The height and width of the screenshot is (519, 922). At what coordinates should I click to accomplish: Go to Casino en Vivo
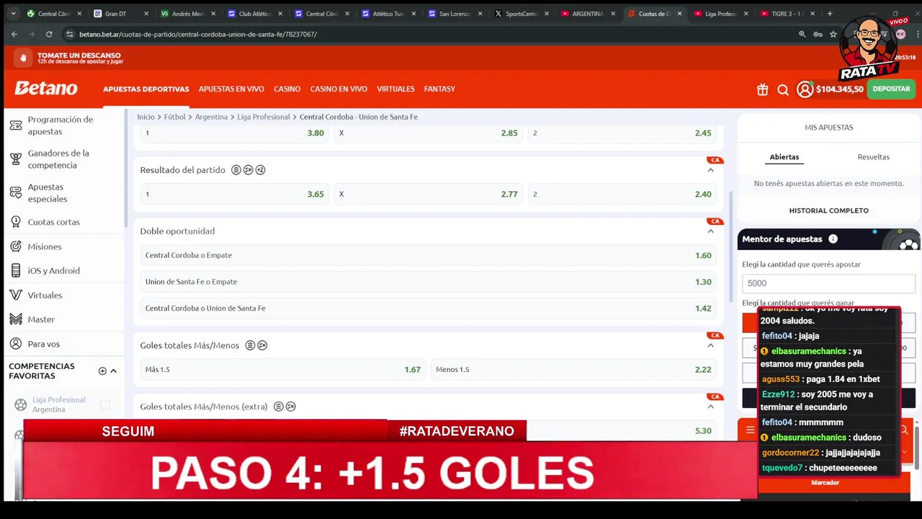(339, 89)
